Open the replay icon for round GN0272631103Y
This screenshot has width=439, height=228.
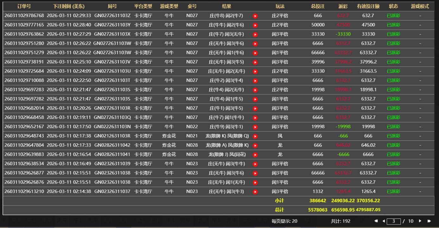point(255,25)
